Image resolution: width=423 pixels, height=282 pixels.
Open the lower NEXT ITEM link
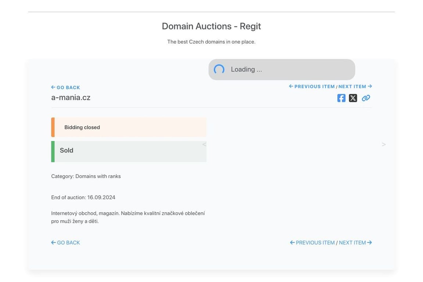tap(355, 243)
